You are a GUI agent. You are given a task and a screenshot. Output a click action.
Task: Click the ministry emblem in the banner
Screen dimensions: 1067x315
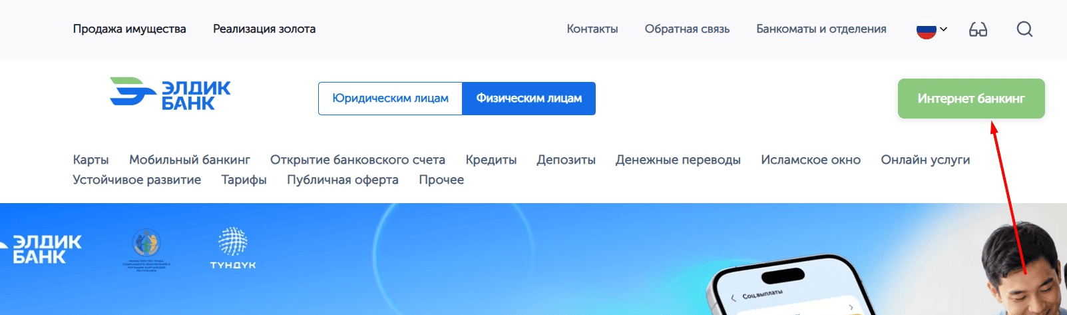click(146, 250)
